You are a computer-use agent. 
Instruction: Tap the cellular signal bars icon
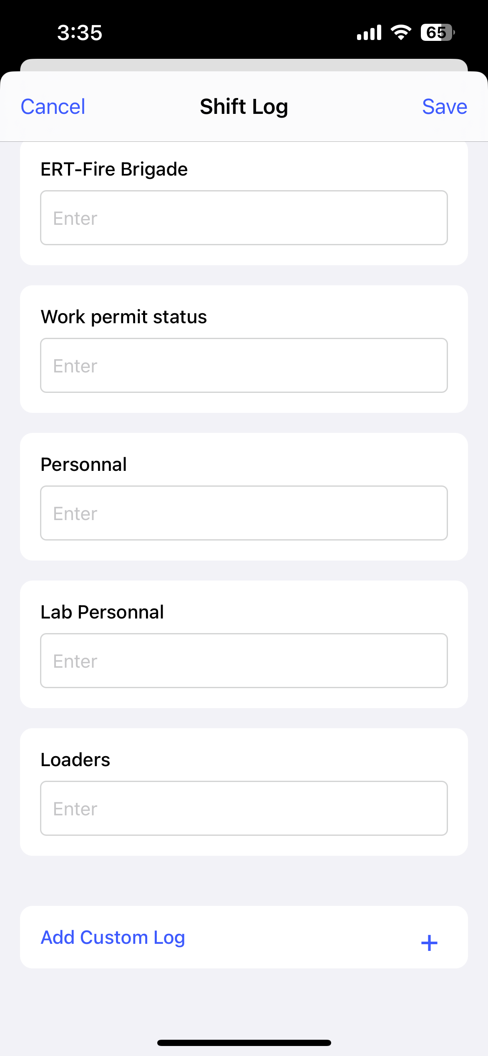pos(369,33)
